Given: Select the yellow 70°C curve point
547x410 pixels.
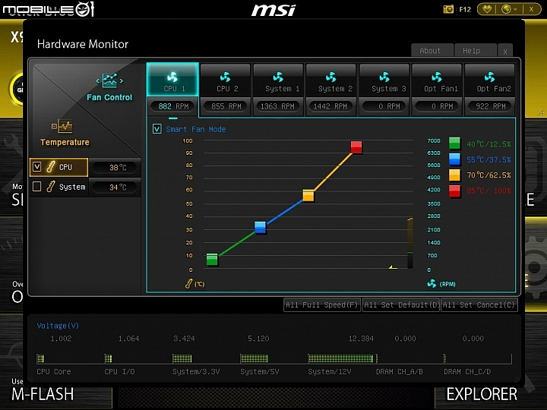Looking at the screenshot, I should (x=308, y=196).
